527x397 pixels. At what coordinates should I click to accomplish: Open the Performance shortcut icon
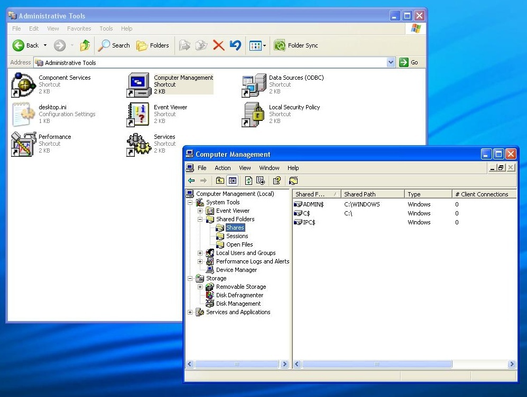[x=23, y=144]
